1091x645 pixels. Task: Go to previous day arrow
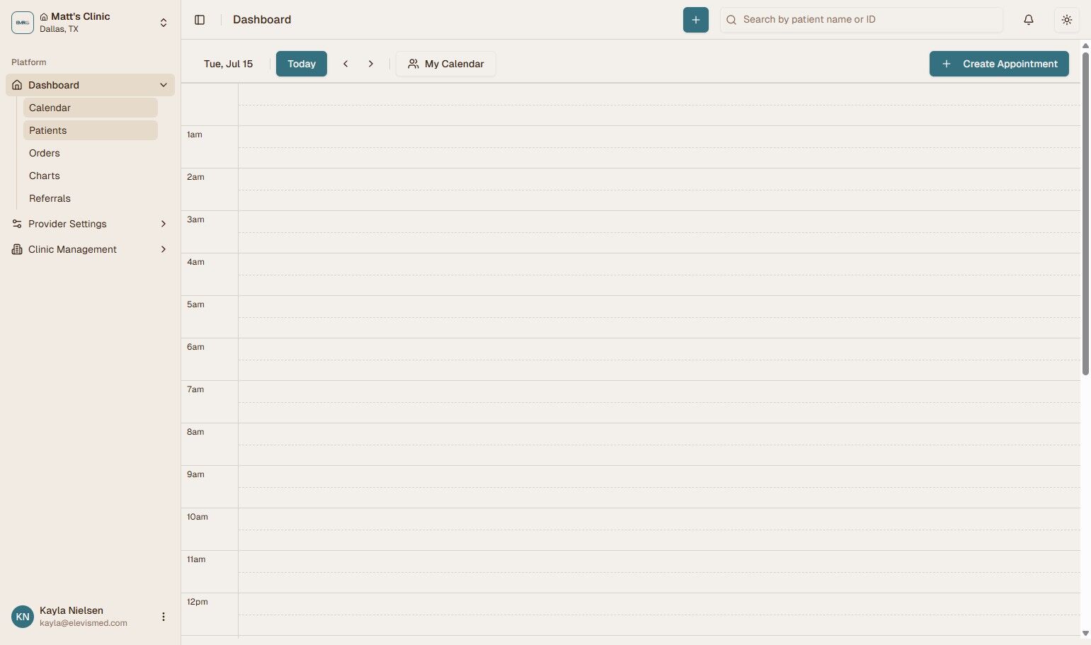click(x=345, y=64)
